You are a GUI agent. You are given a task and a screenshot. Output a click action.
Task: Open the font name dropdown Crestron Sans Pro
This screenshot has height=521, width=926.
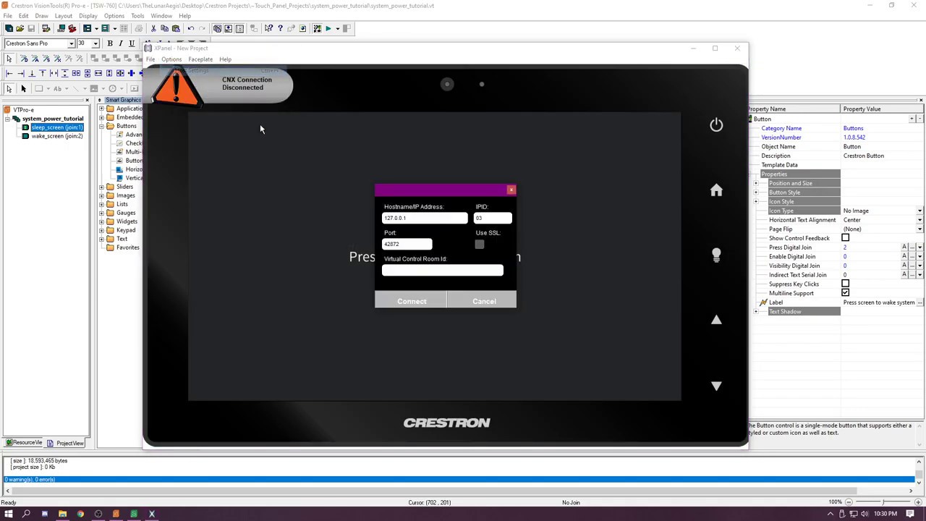pyautogui.click(x=71, y=43)
